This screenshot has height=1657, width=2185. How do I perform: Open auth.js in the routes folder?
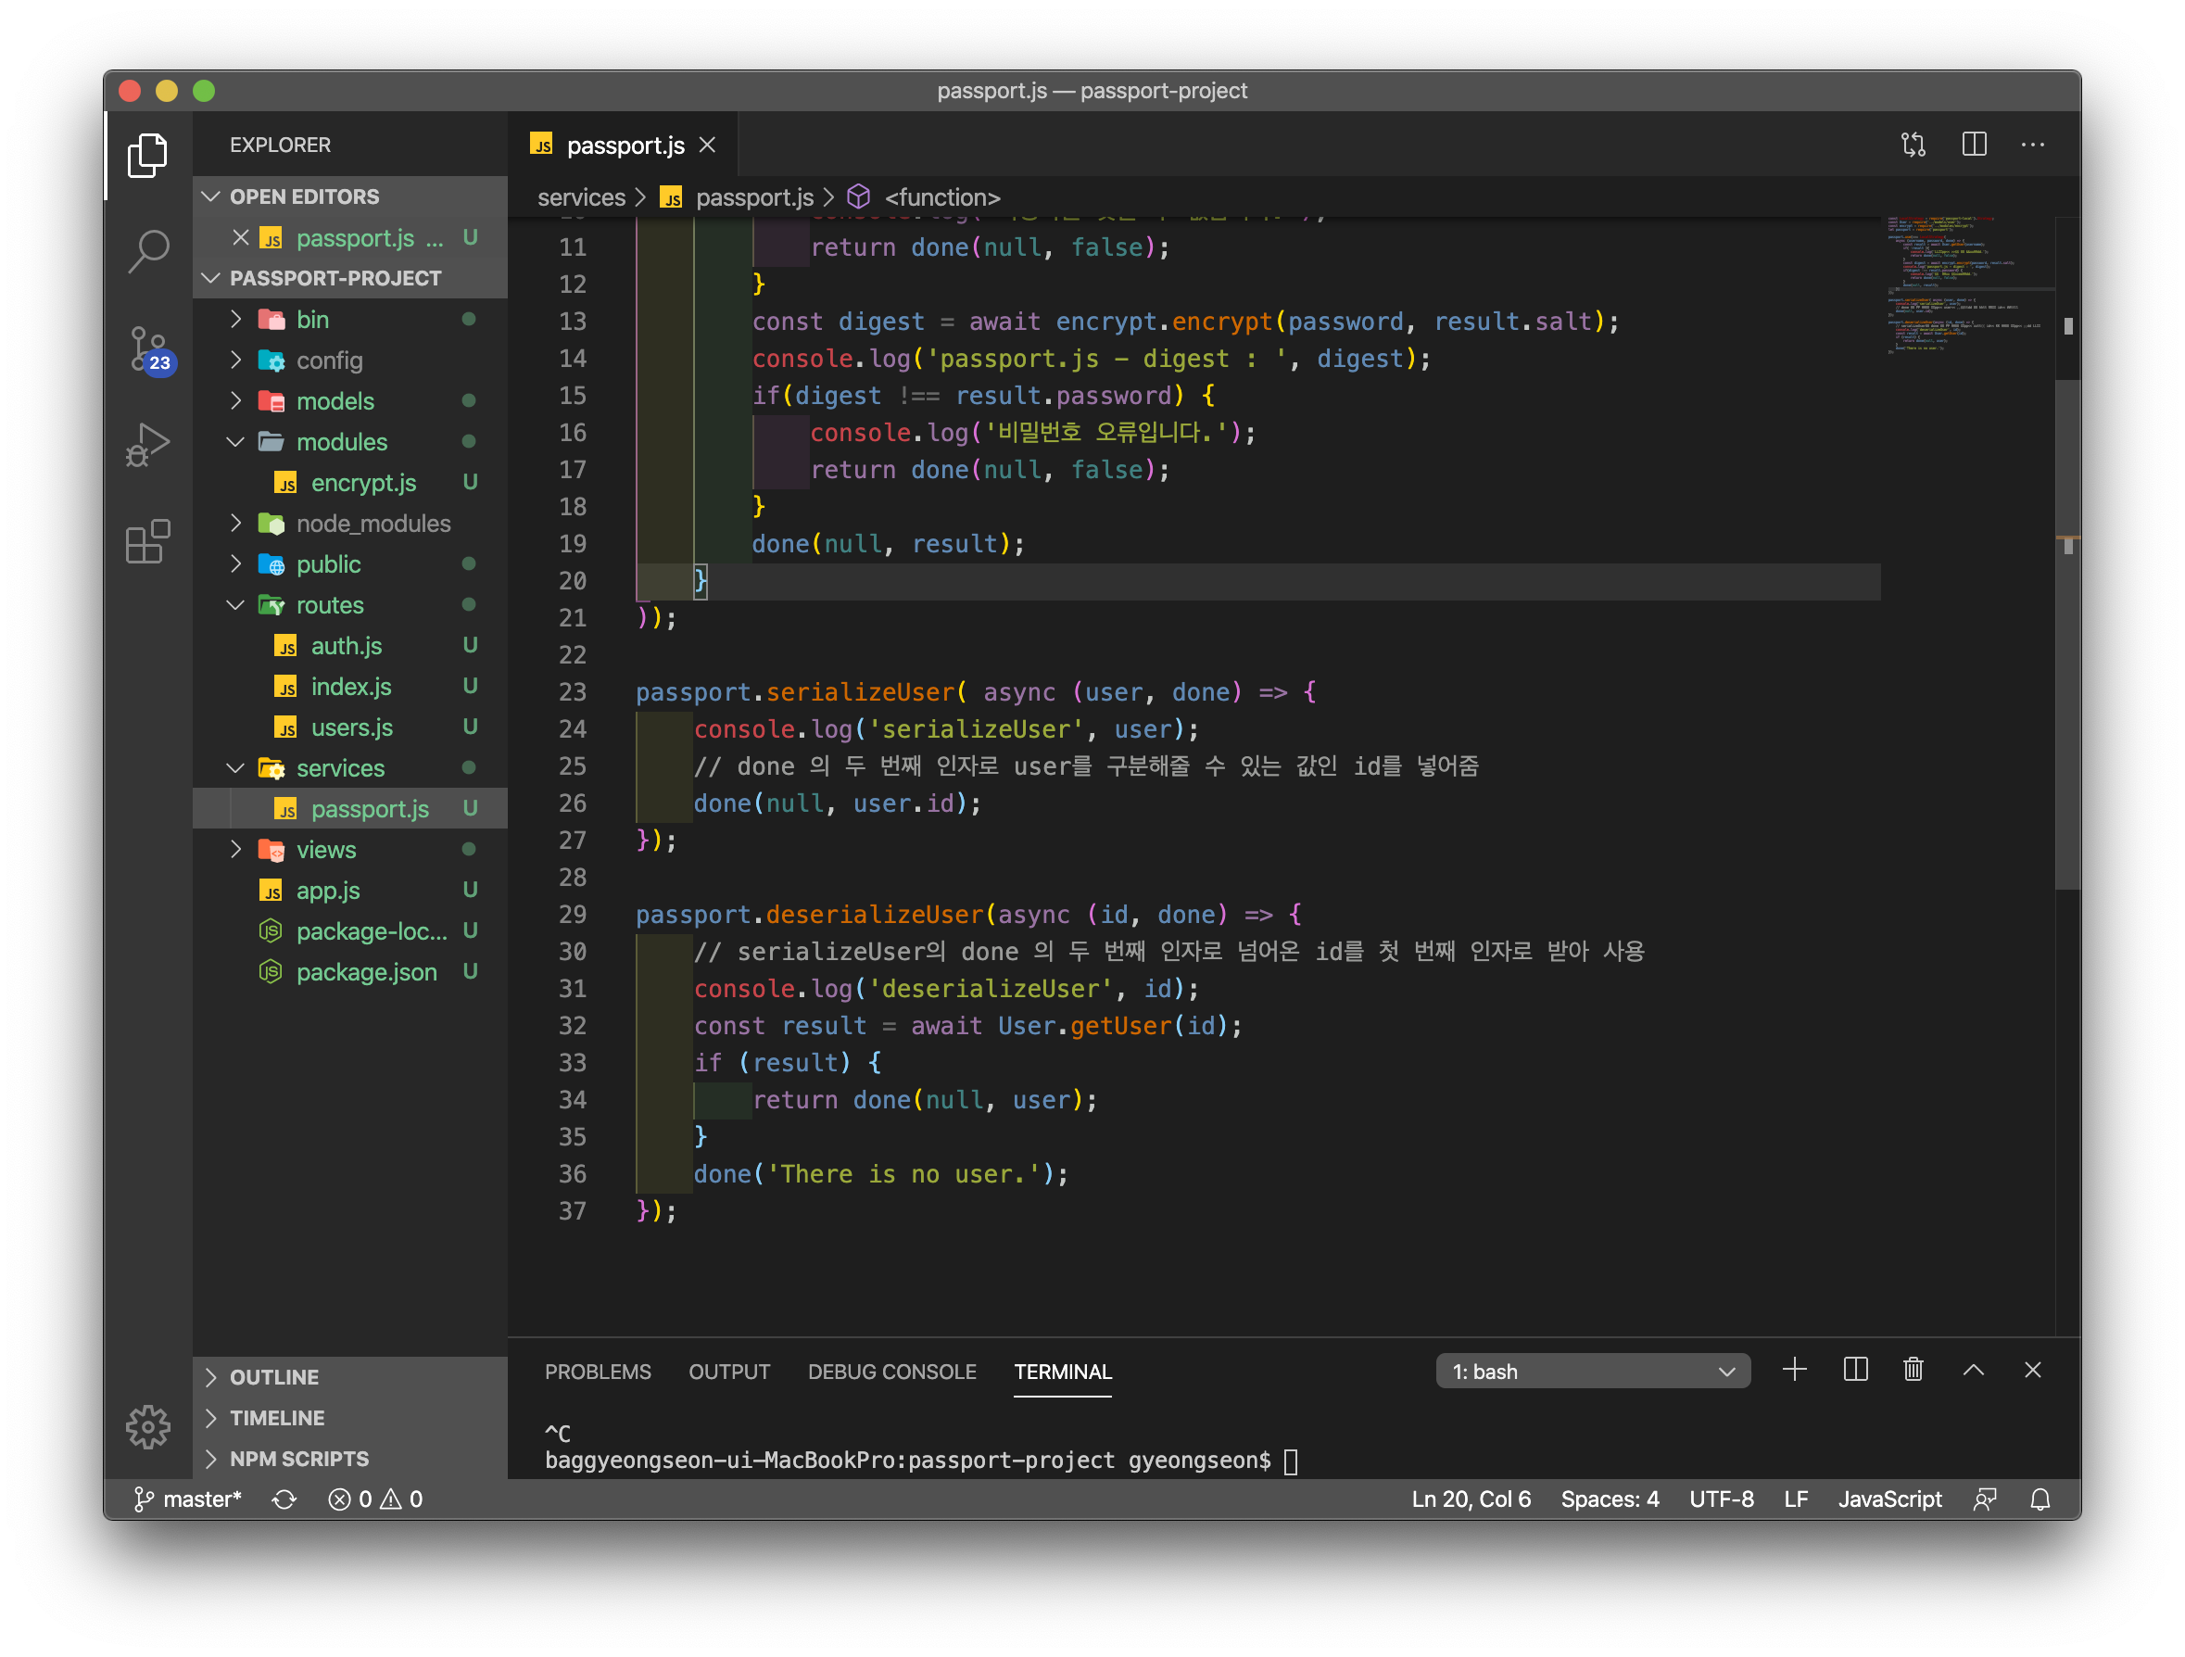(346, 646)
